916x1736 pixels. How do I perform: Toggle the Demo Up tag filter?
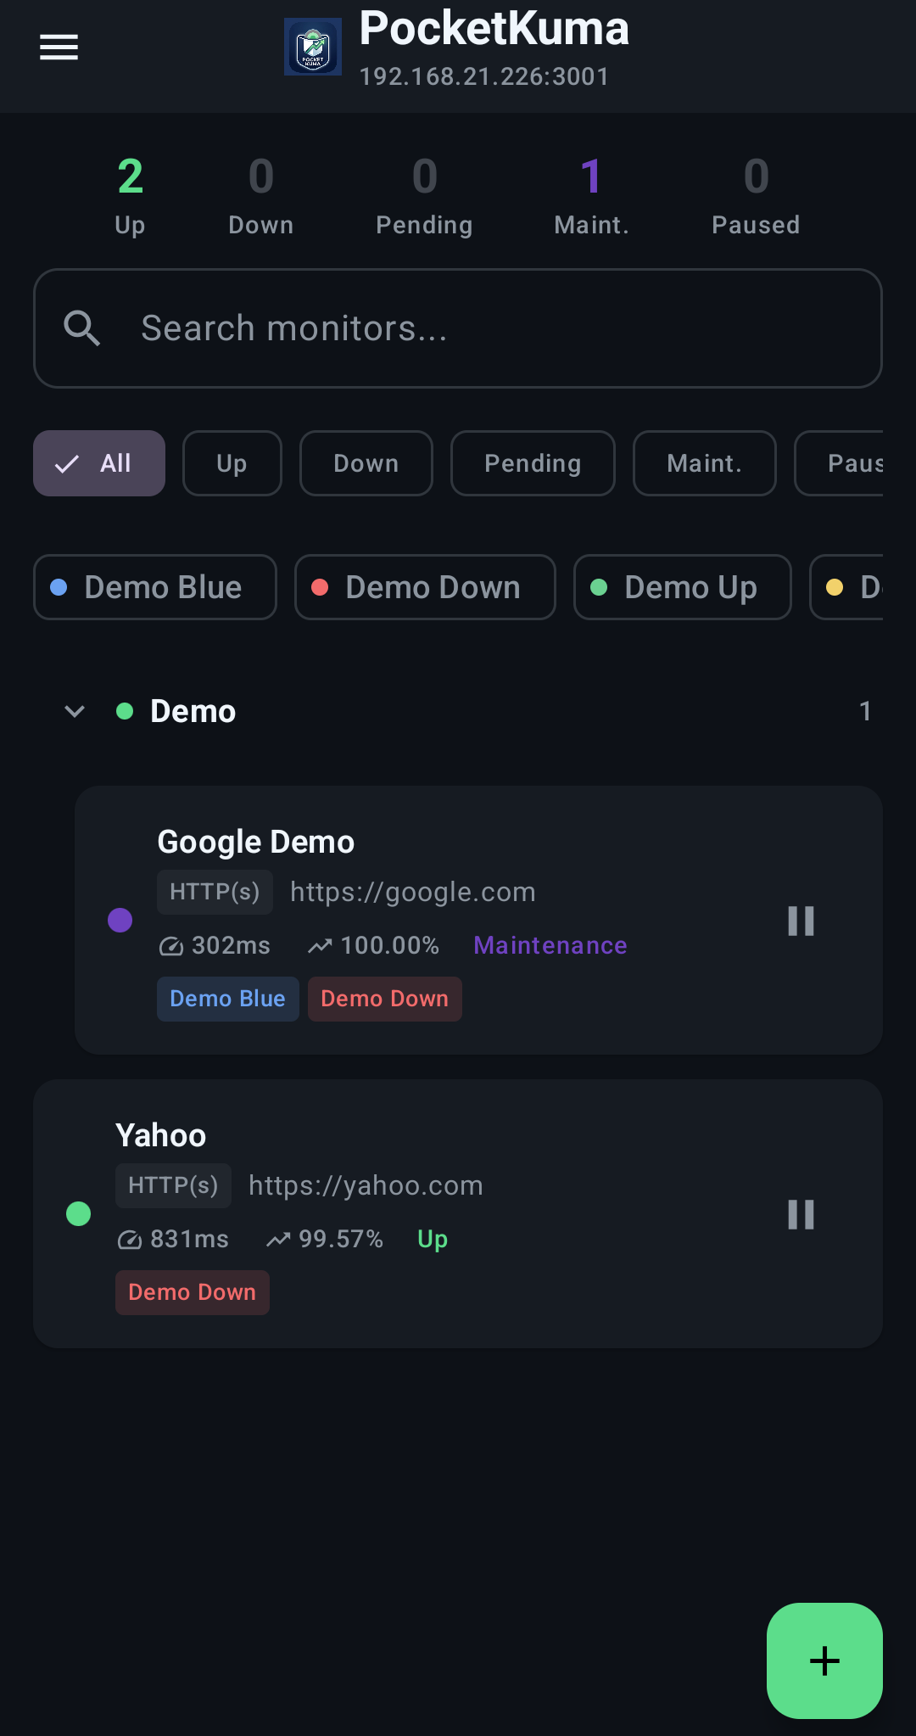(x=683, y=587)
